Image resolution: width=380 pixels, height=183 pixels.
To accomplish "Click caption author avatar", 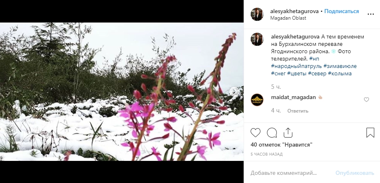I will click(x=257, y=39).
